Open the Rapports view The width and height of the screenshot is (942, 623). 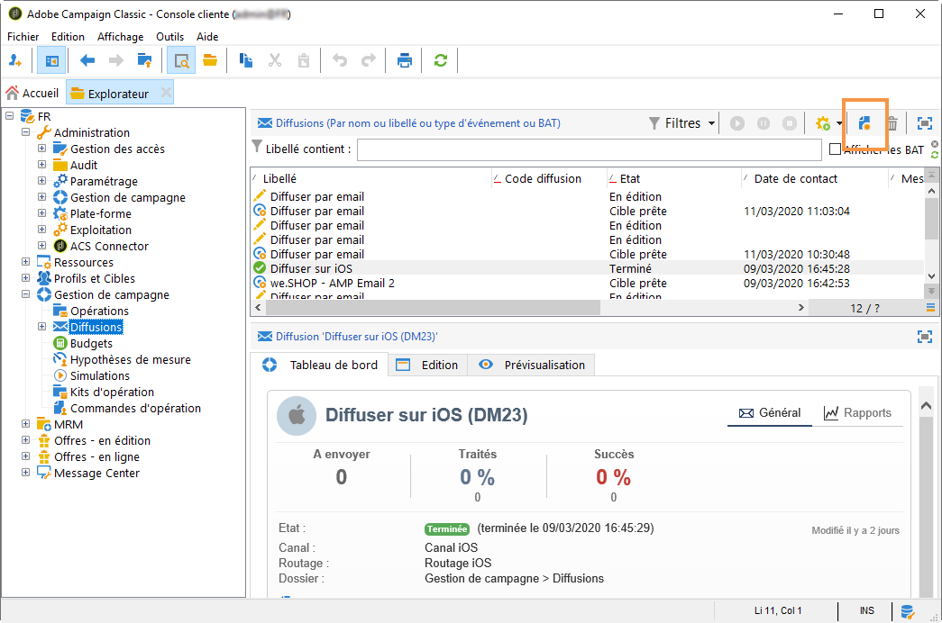pos(858,413)
